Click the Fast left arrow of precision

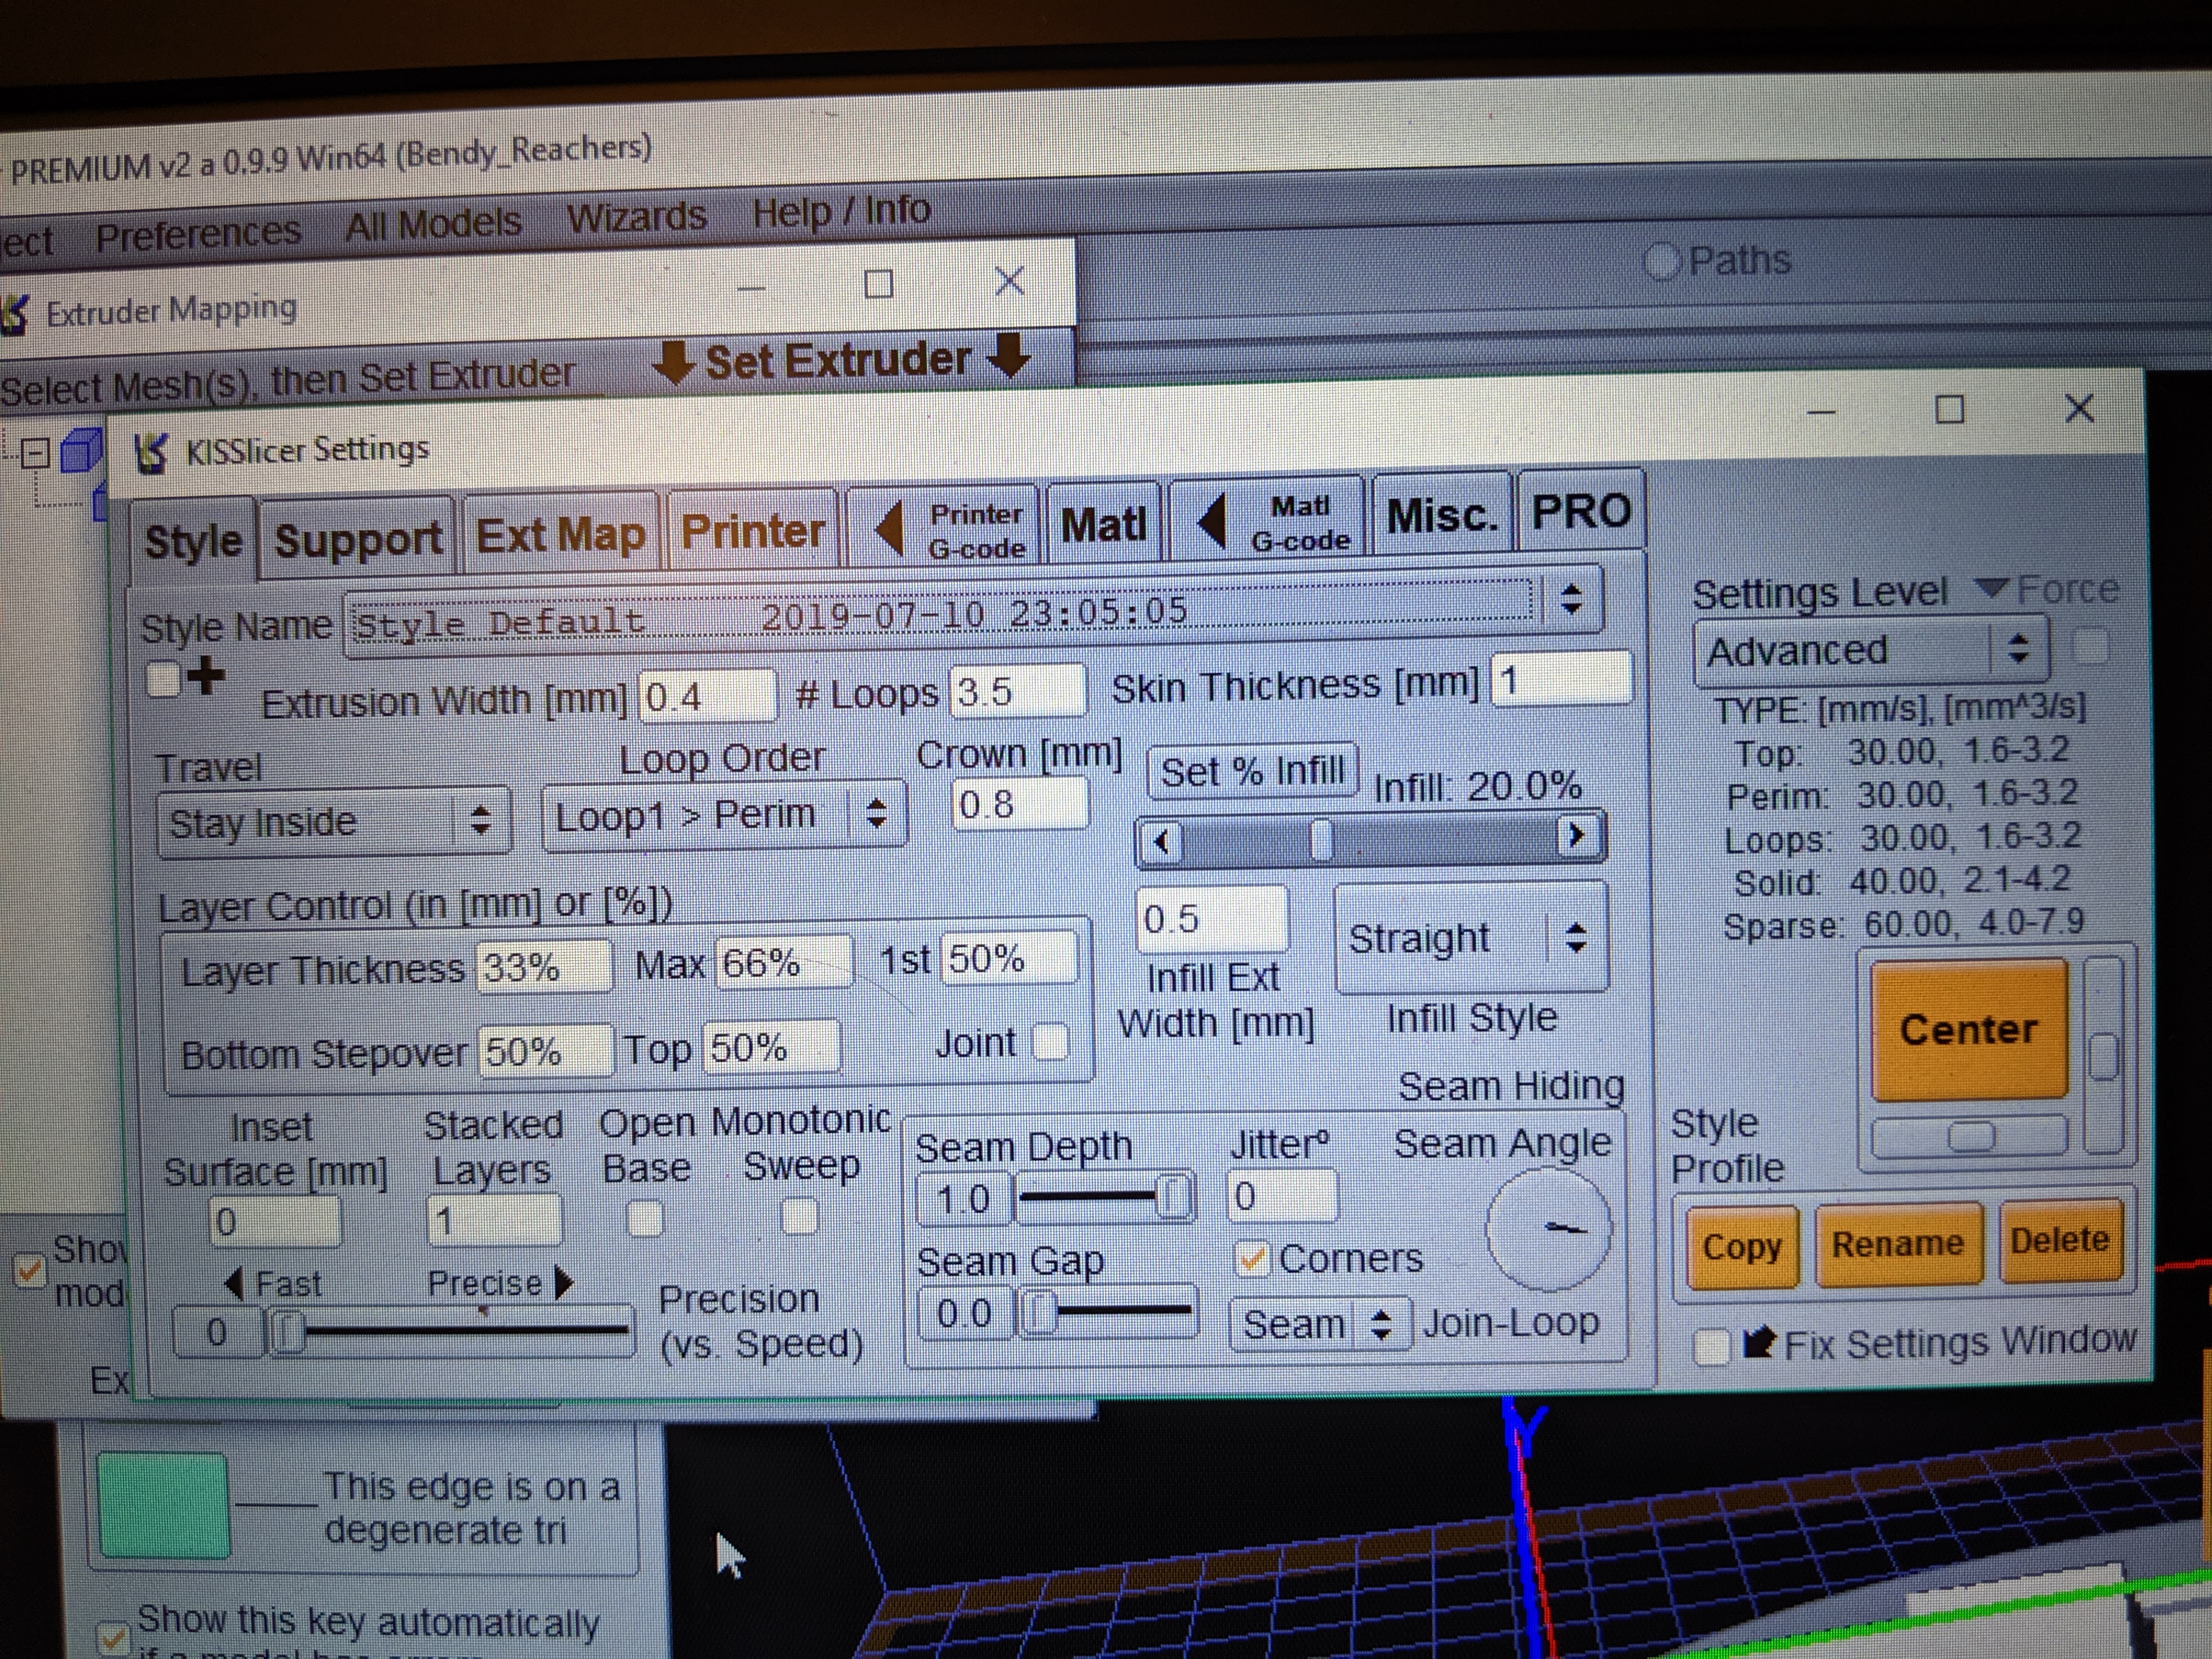[x=233, y=1284]
